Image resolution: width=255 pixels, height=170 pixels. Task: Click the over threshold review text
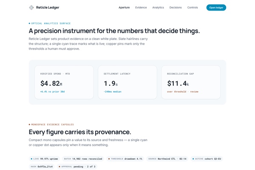click(x=183, y=92)
